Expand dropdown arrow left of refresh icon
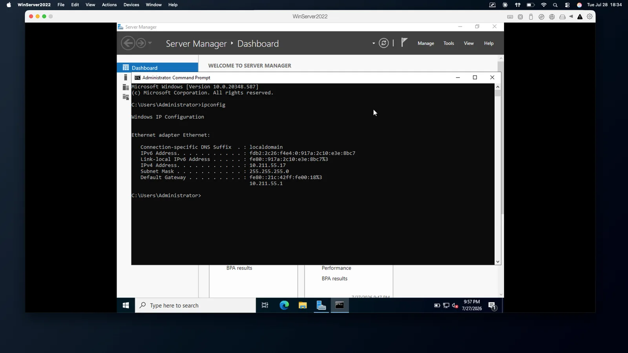 [374, 43]
